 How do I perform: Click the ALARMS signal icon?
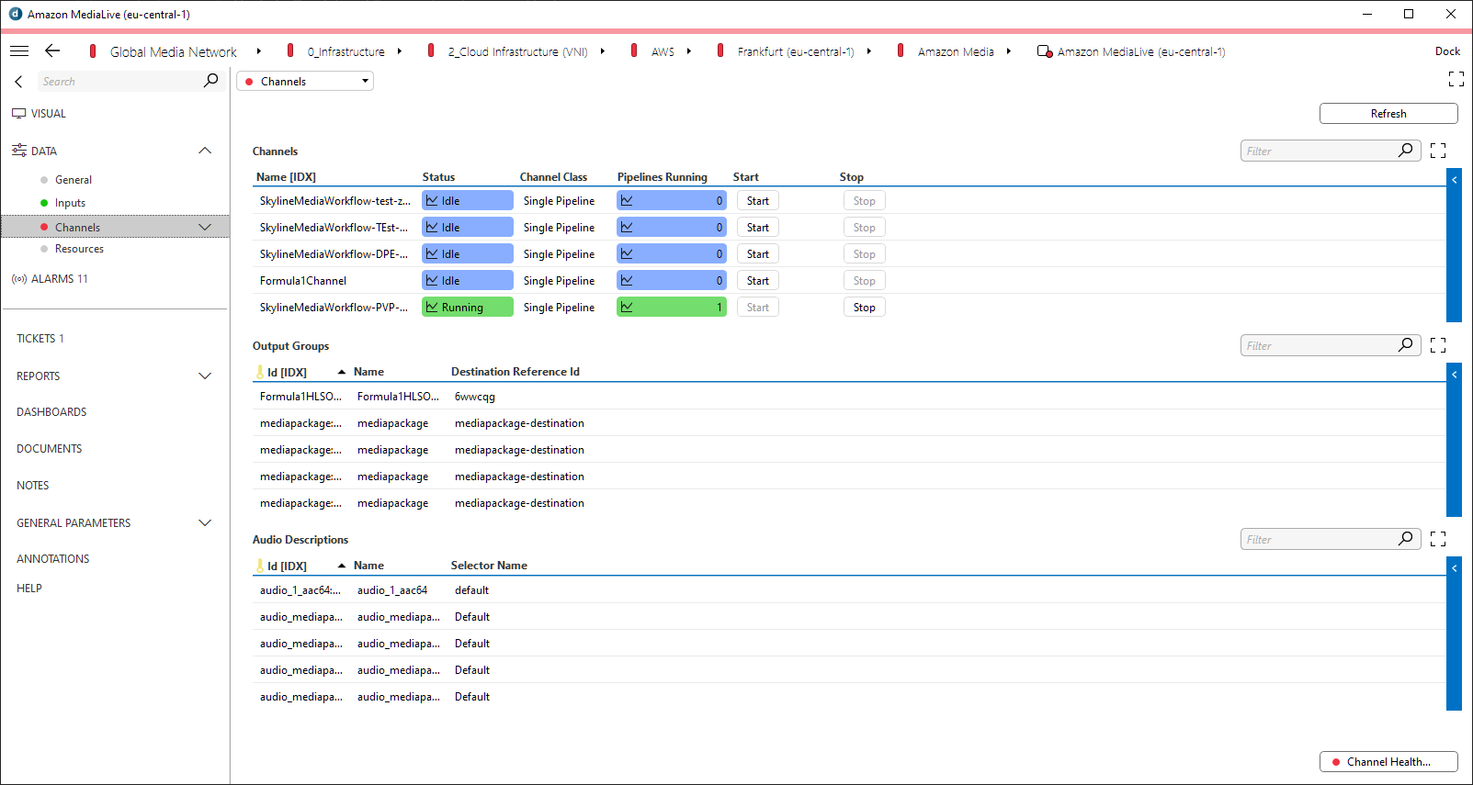coord(19,279)
